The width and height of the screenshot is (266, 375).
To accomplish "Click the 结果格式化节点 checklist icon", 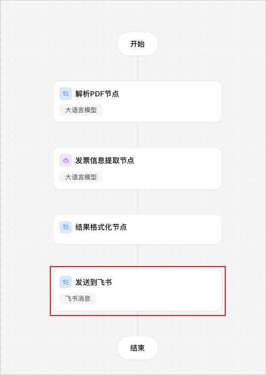I will pyautogui.click(x=66, y=227).
